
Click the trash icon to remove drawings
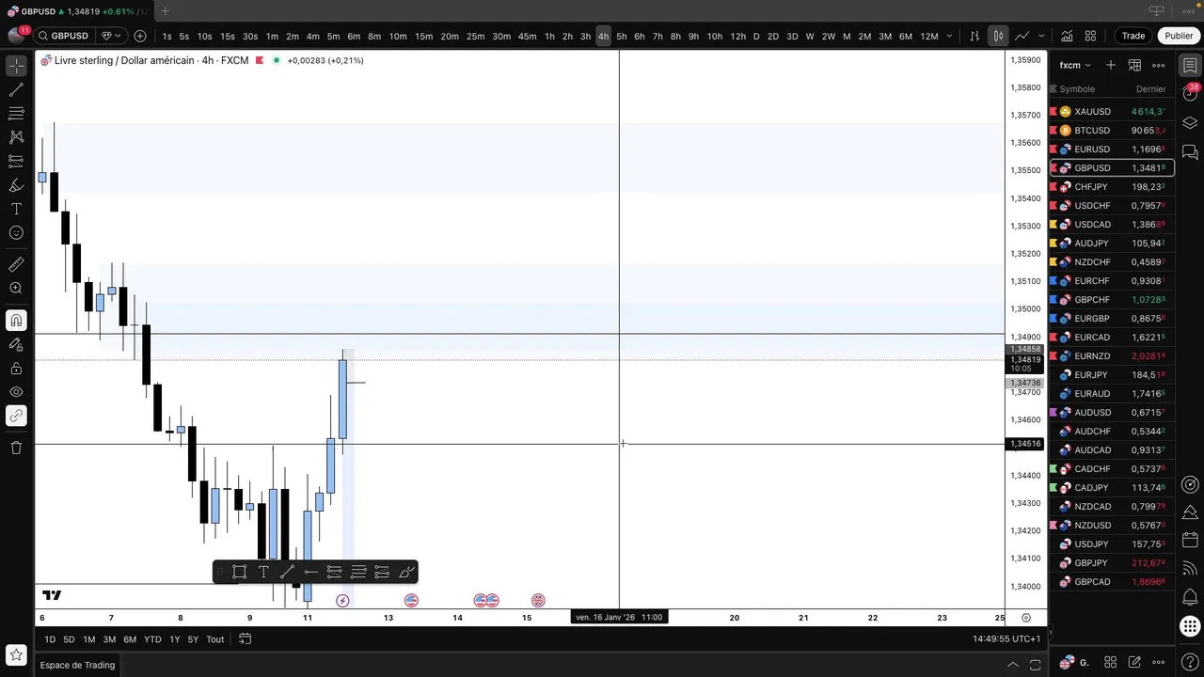[x=16, y=448]
